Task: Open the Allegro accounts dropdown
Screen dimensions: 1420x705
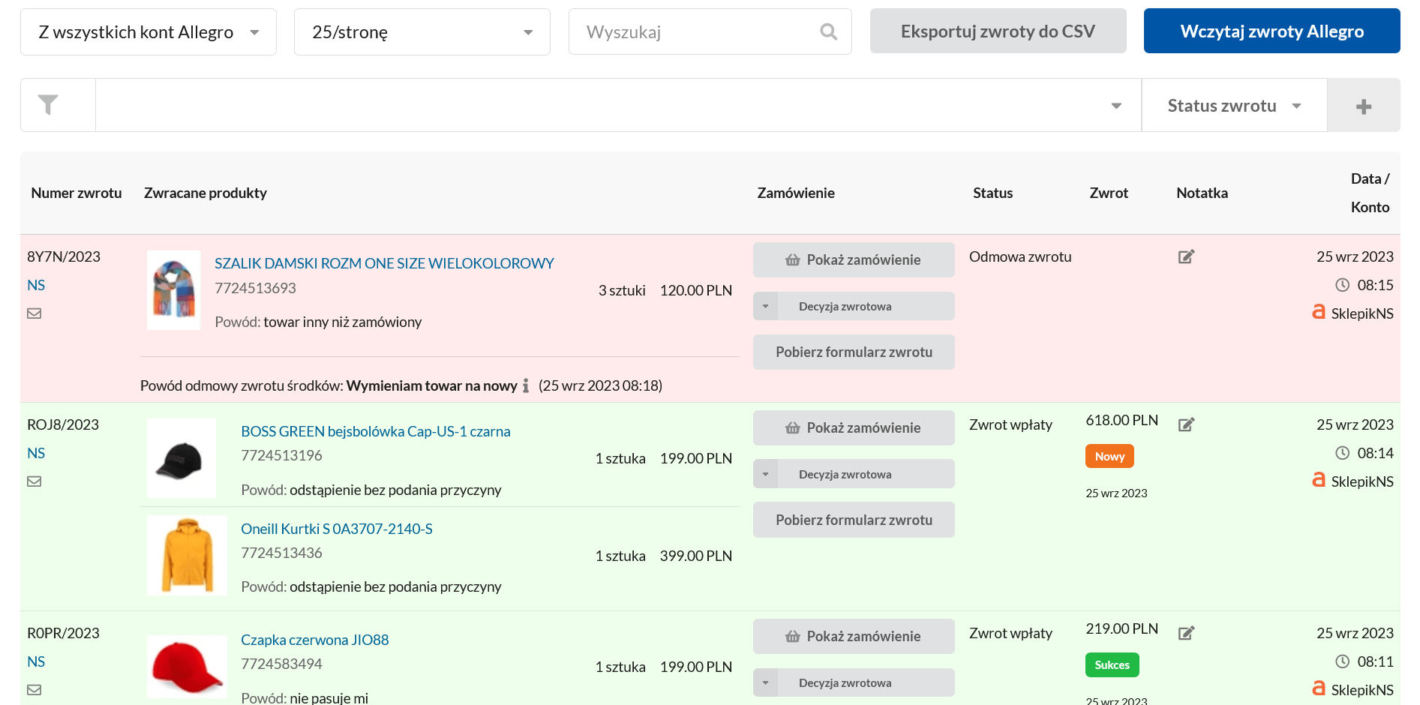Action: click(149, 32)
